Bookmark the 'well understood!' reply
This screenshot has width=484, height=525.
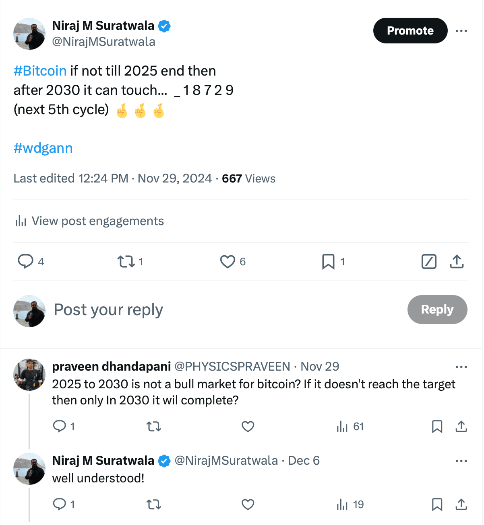coord(438,504)
